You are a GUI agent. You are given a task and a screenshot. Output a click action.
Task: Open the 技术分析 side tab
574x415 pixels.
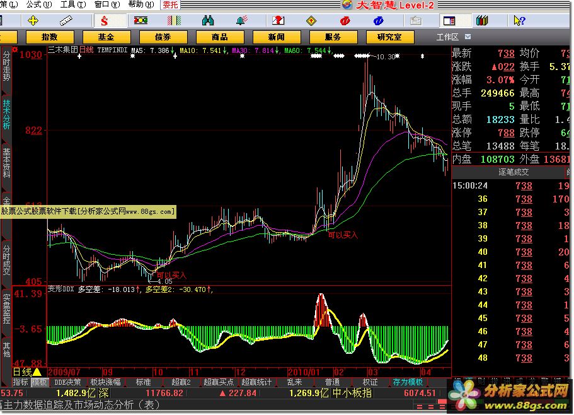tap(6, 115)
